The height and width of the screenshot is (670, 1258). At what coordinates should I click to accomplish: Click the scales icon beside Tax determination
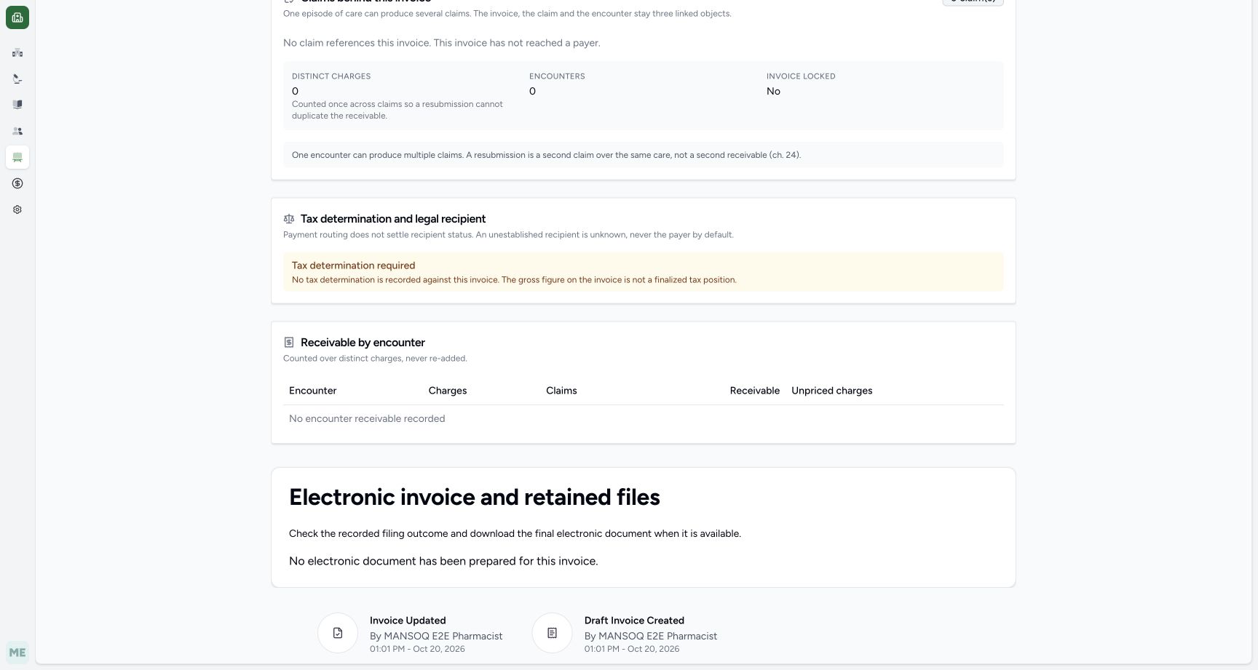pos(289,219)
